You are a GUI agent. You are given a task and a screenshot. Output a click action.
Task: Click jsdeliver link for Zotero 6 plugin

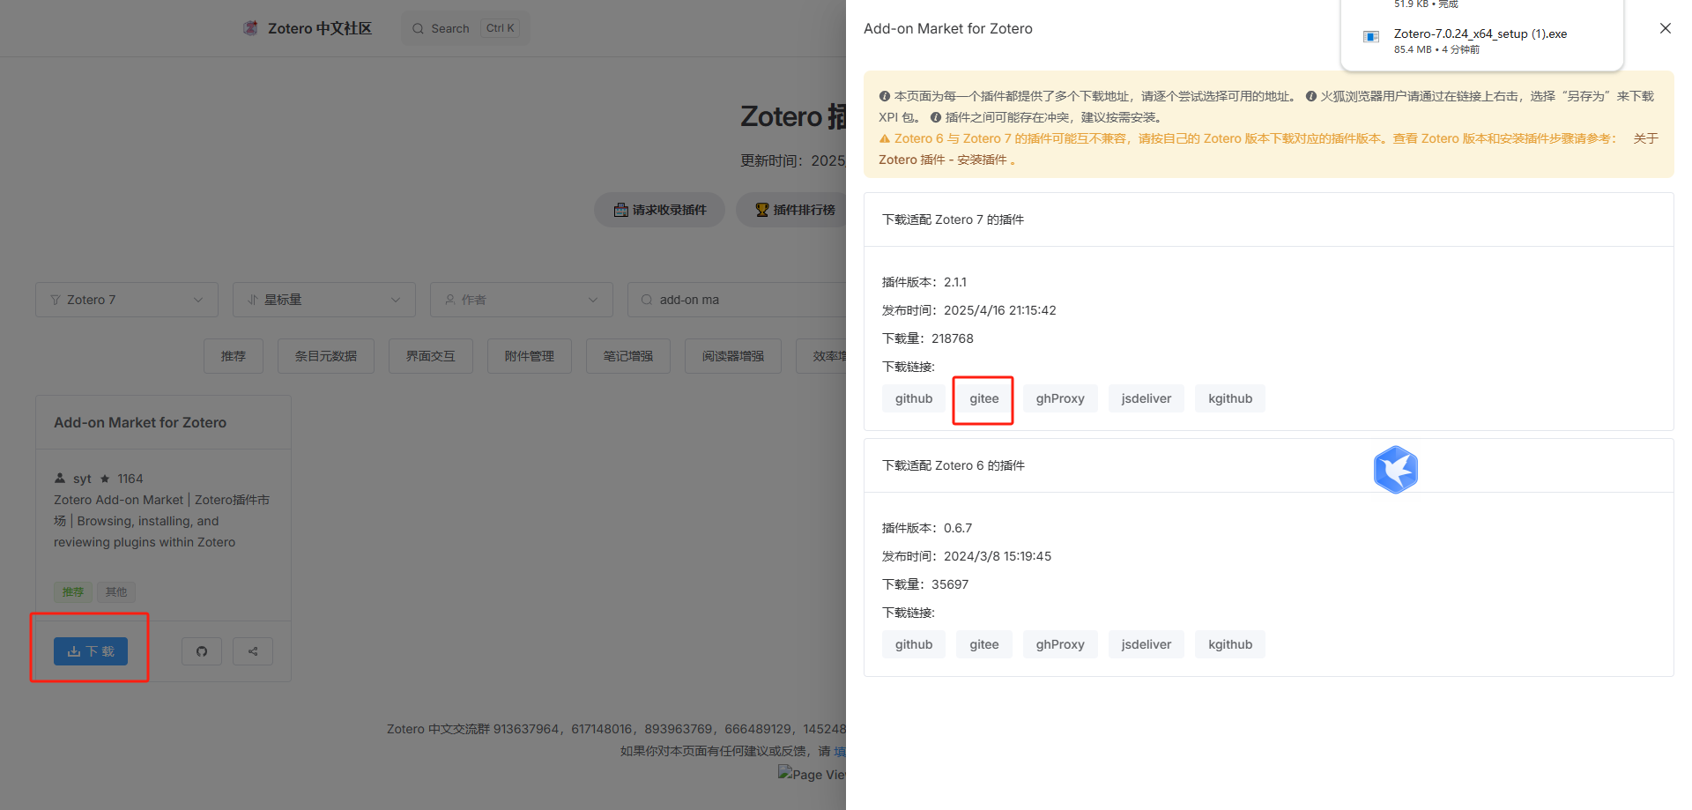[1147, 644]
